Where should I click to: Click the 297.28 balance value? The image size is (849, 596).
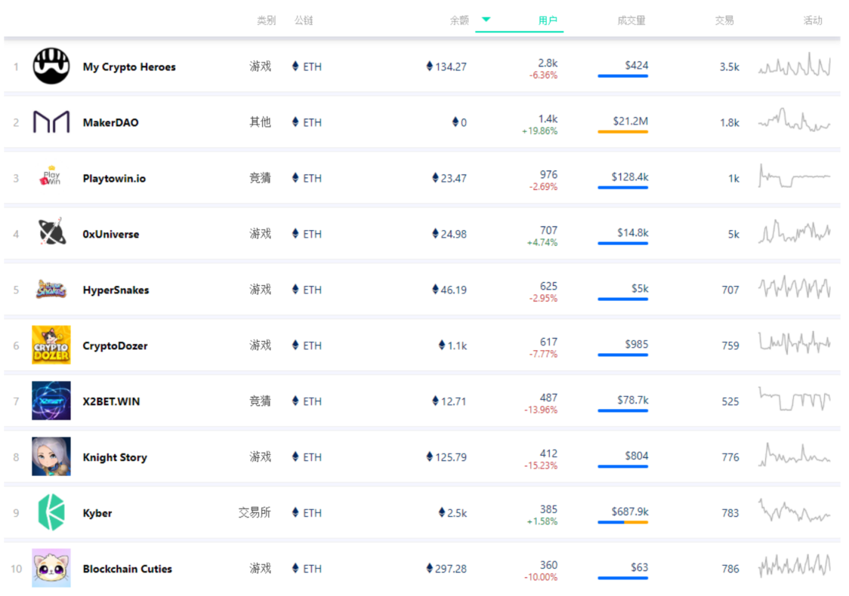451,568
